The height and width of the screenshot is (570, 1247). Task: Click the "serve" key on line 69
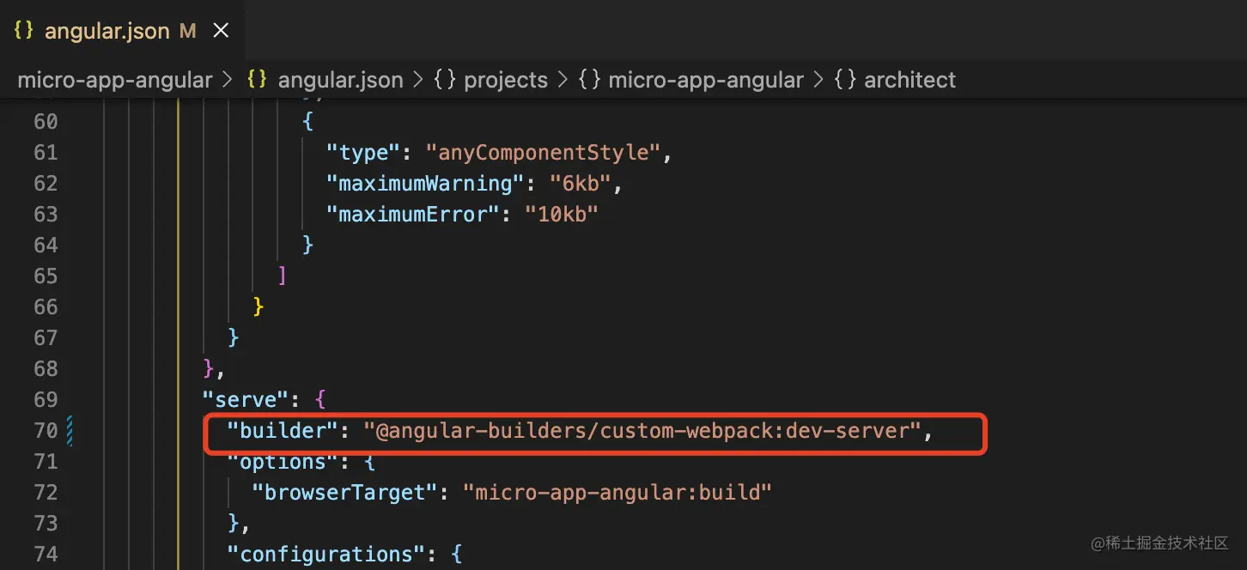tap(246, 399)
